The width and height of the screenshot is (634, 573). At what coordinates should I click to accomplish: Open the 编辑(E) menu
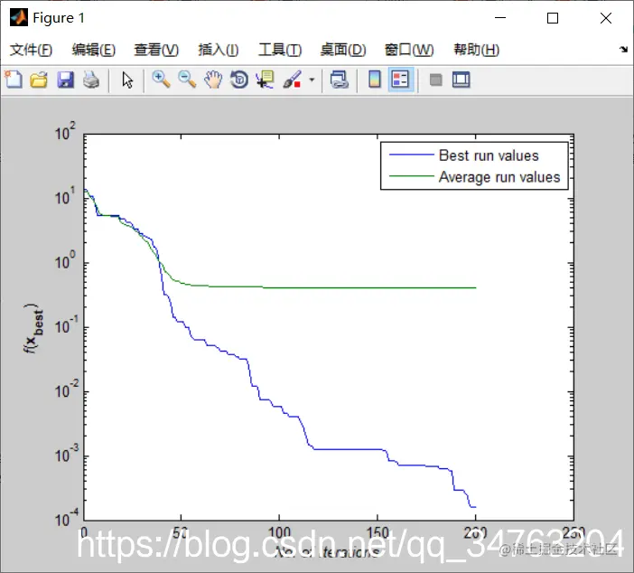click(x=94, y=50)
